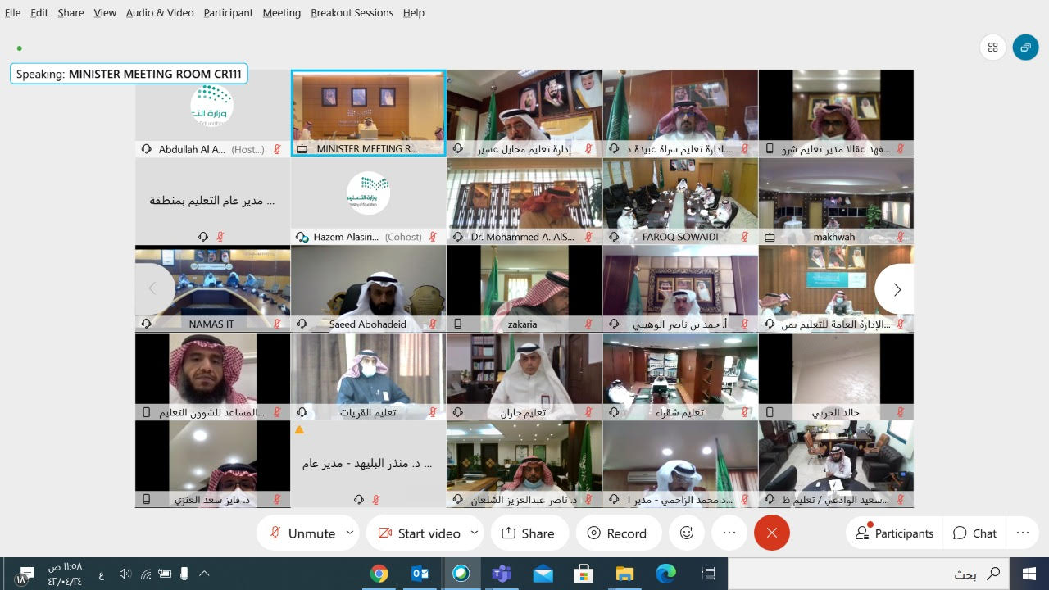Image resolution: width=1049 pixels, height=590 pixels.
Task: Open the Breakout Sessions menu
Action: [352, 13]
